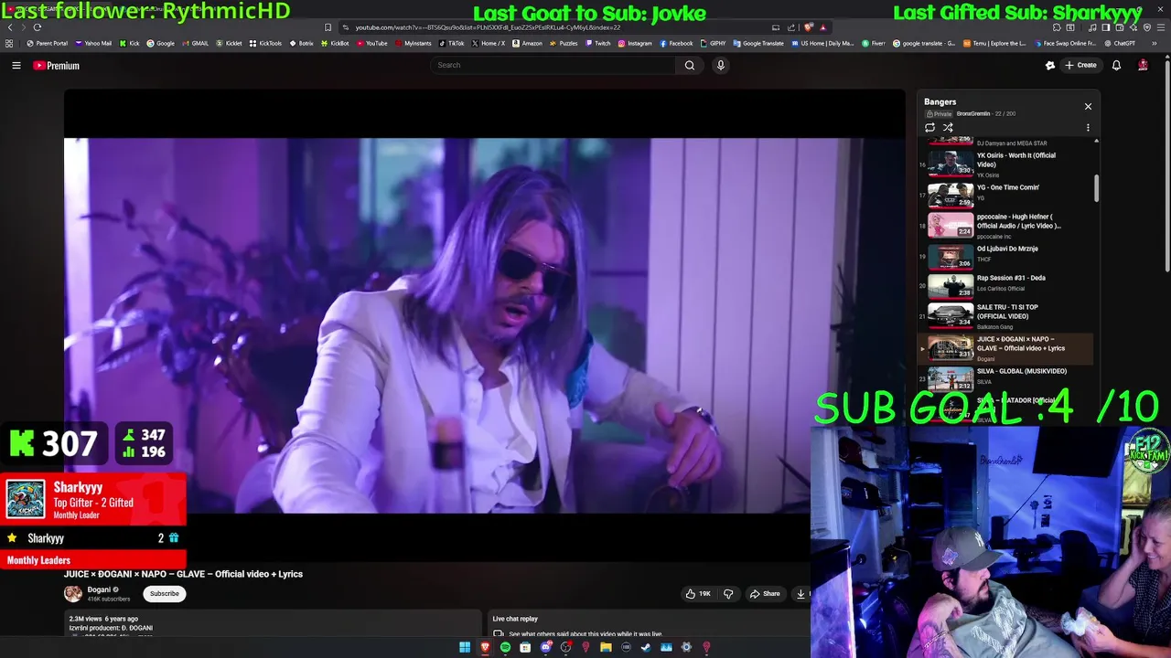Play YK Osiris - Worth It video
Viewport: 1171px width, 658px height.
1006,163
